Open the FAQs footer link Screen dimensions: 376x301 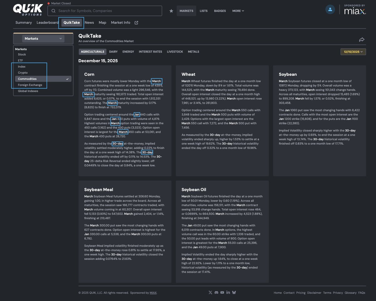pos(362,293)
